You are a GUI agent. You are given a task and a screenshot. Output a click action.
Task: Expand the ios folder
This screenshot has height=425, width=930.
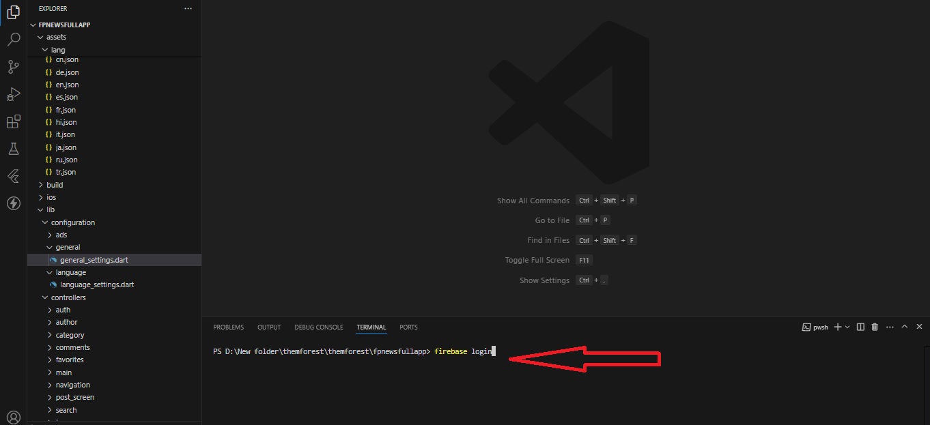click(x=114, y=197)
